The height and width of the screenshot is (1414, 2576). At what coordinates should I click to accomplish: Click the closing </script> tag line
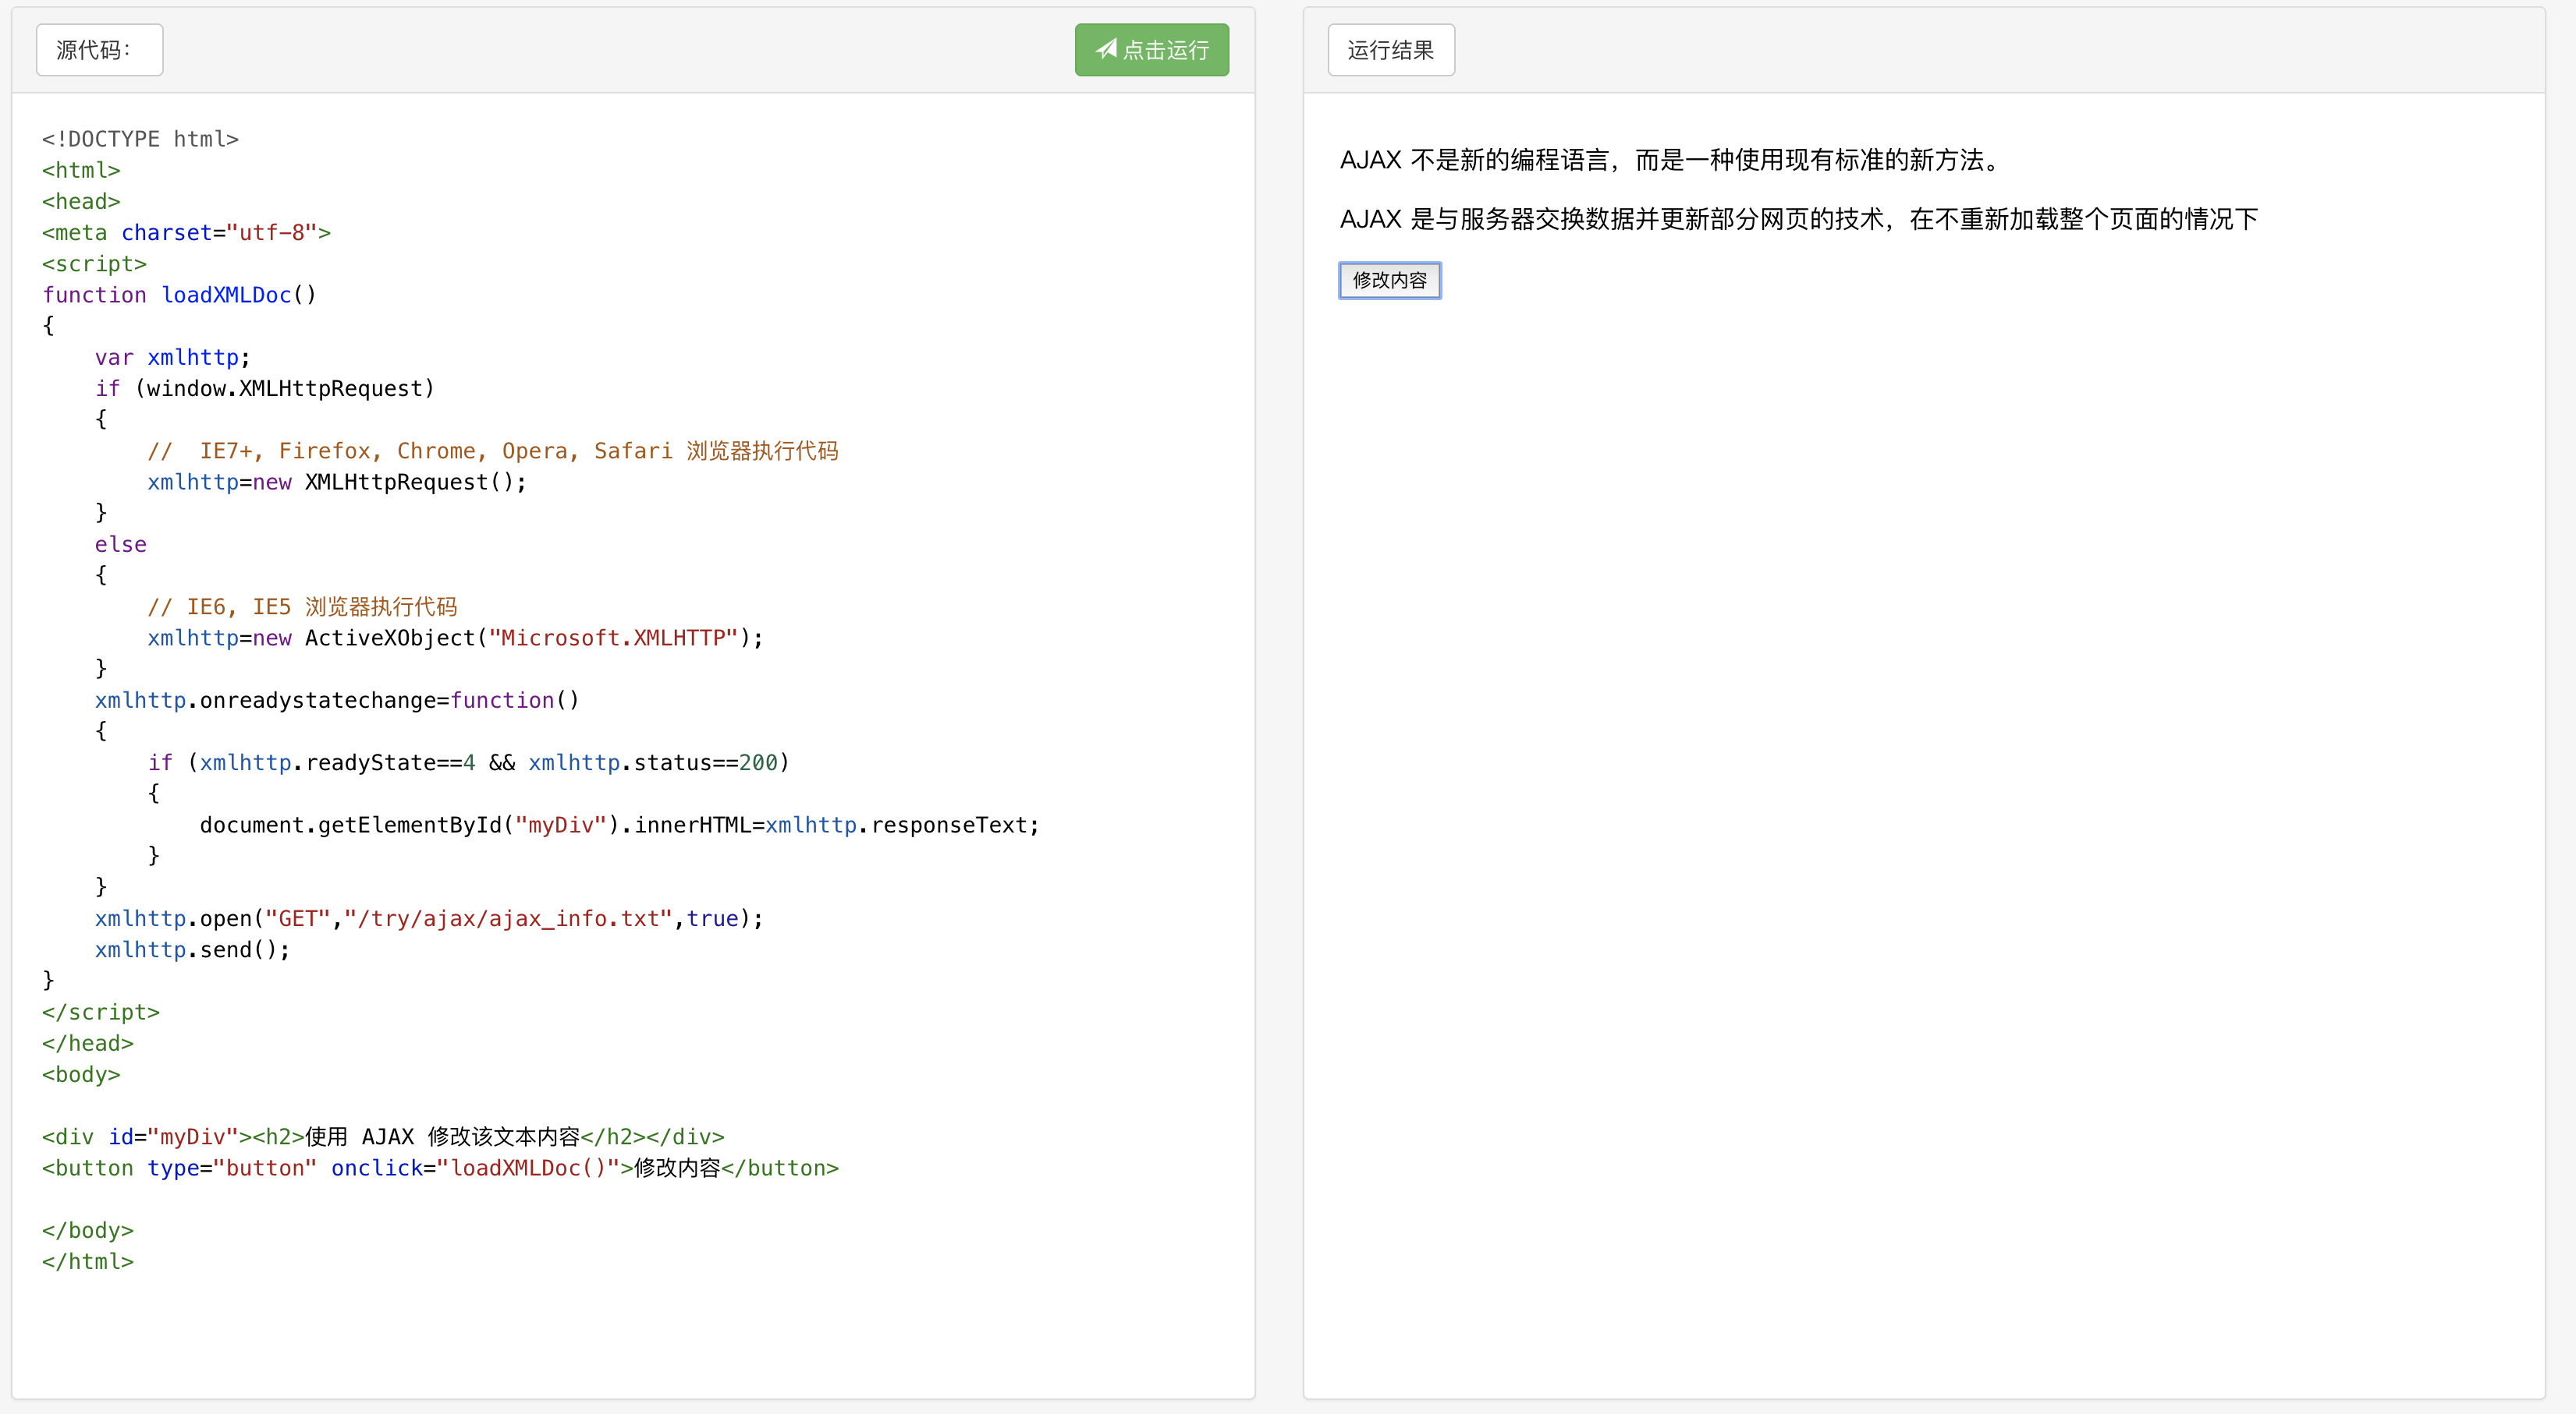pos(101,1013)
